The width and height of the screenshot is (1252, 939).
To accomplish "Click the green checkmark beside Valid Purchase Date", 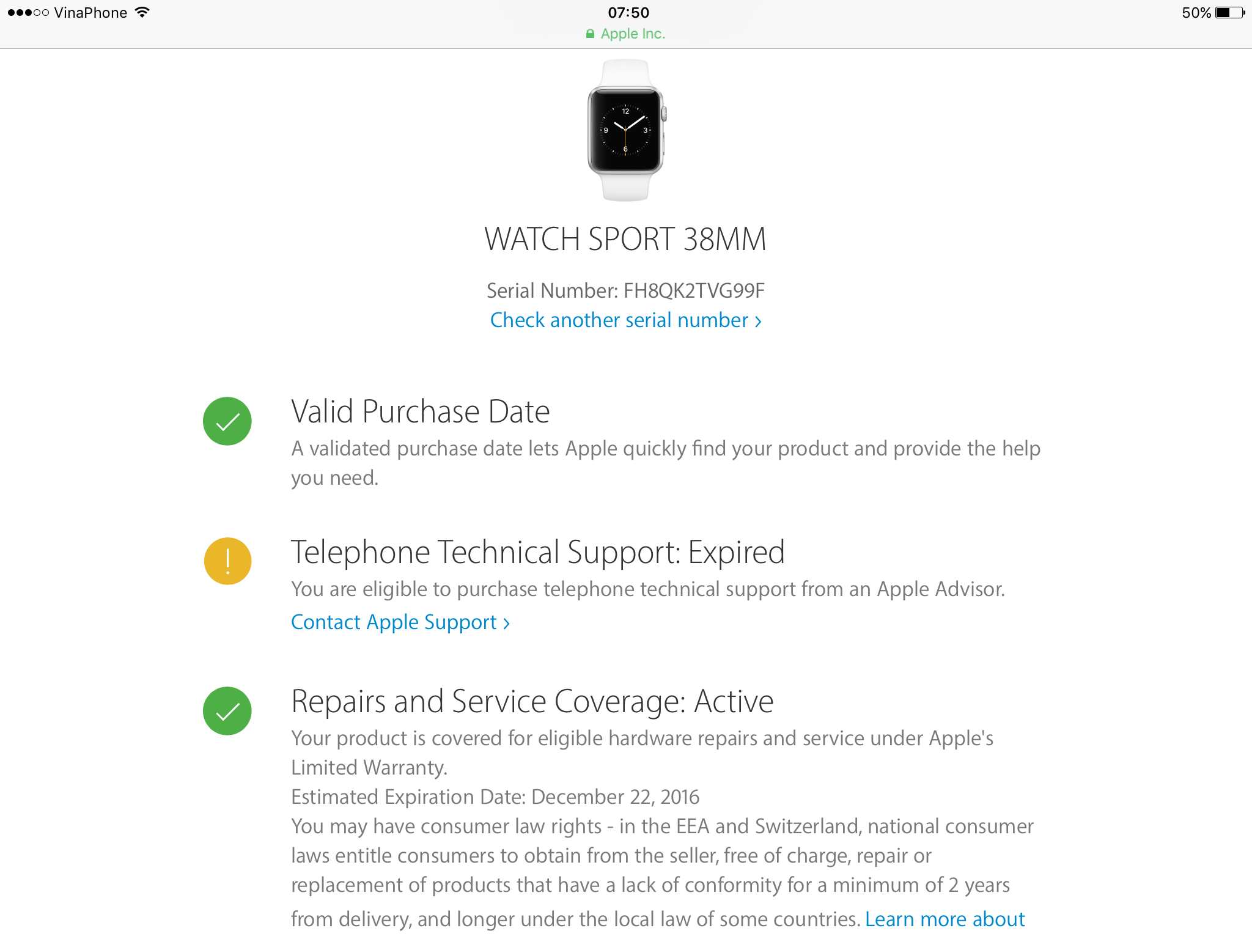I will coord(227,421).
